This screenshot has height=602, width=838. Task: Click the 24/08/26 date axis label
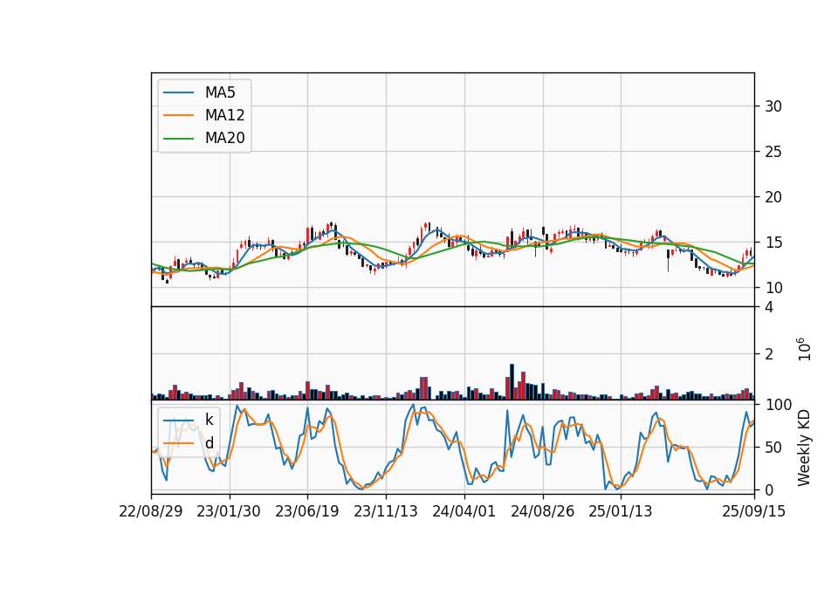(x=542, y=511)
